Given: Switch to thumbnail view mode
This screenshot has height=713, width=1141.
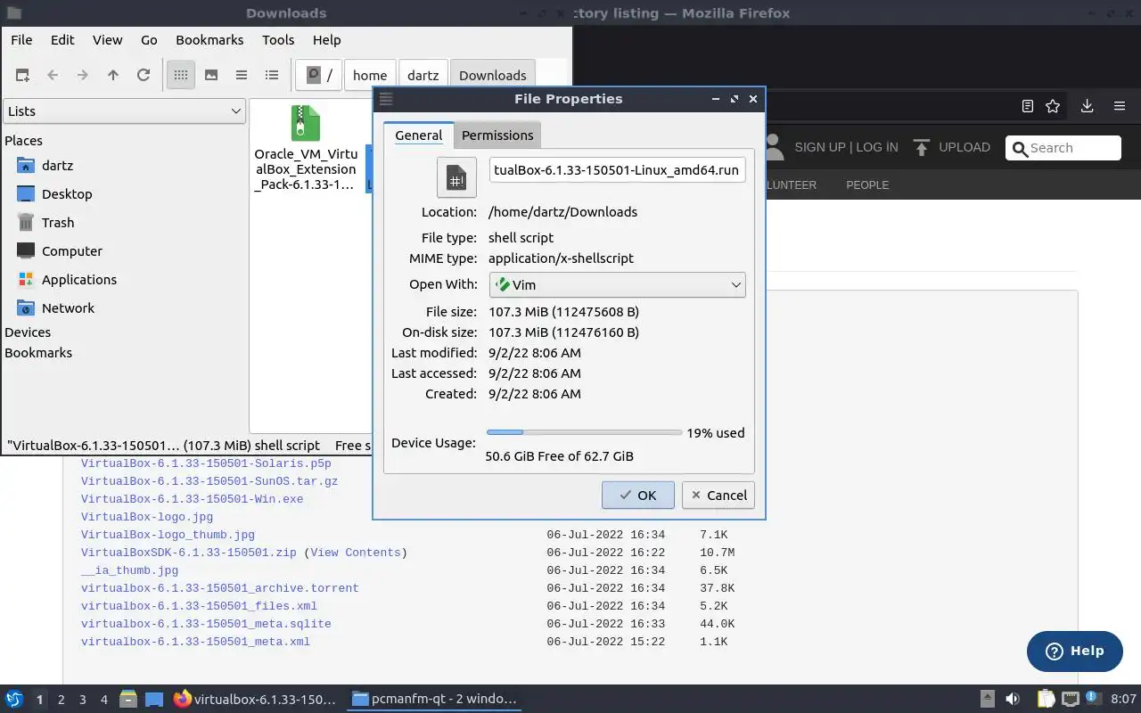Looking at the screenshot, I should pos(211,75).
